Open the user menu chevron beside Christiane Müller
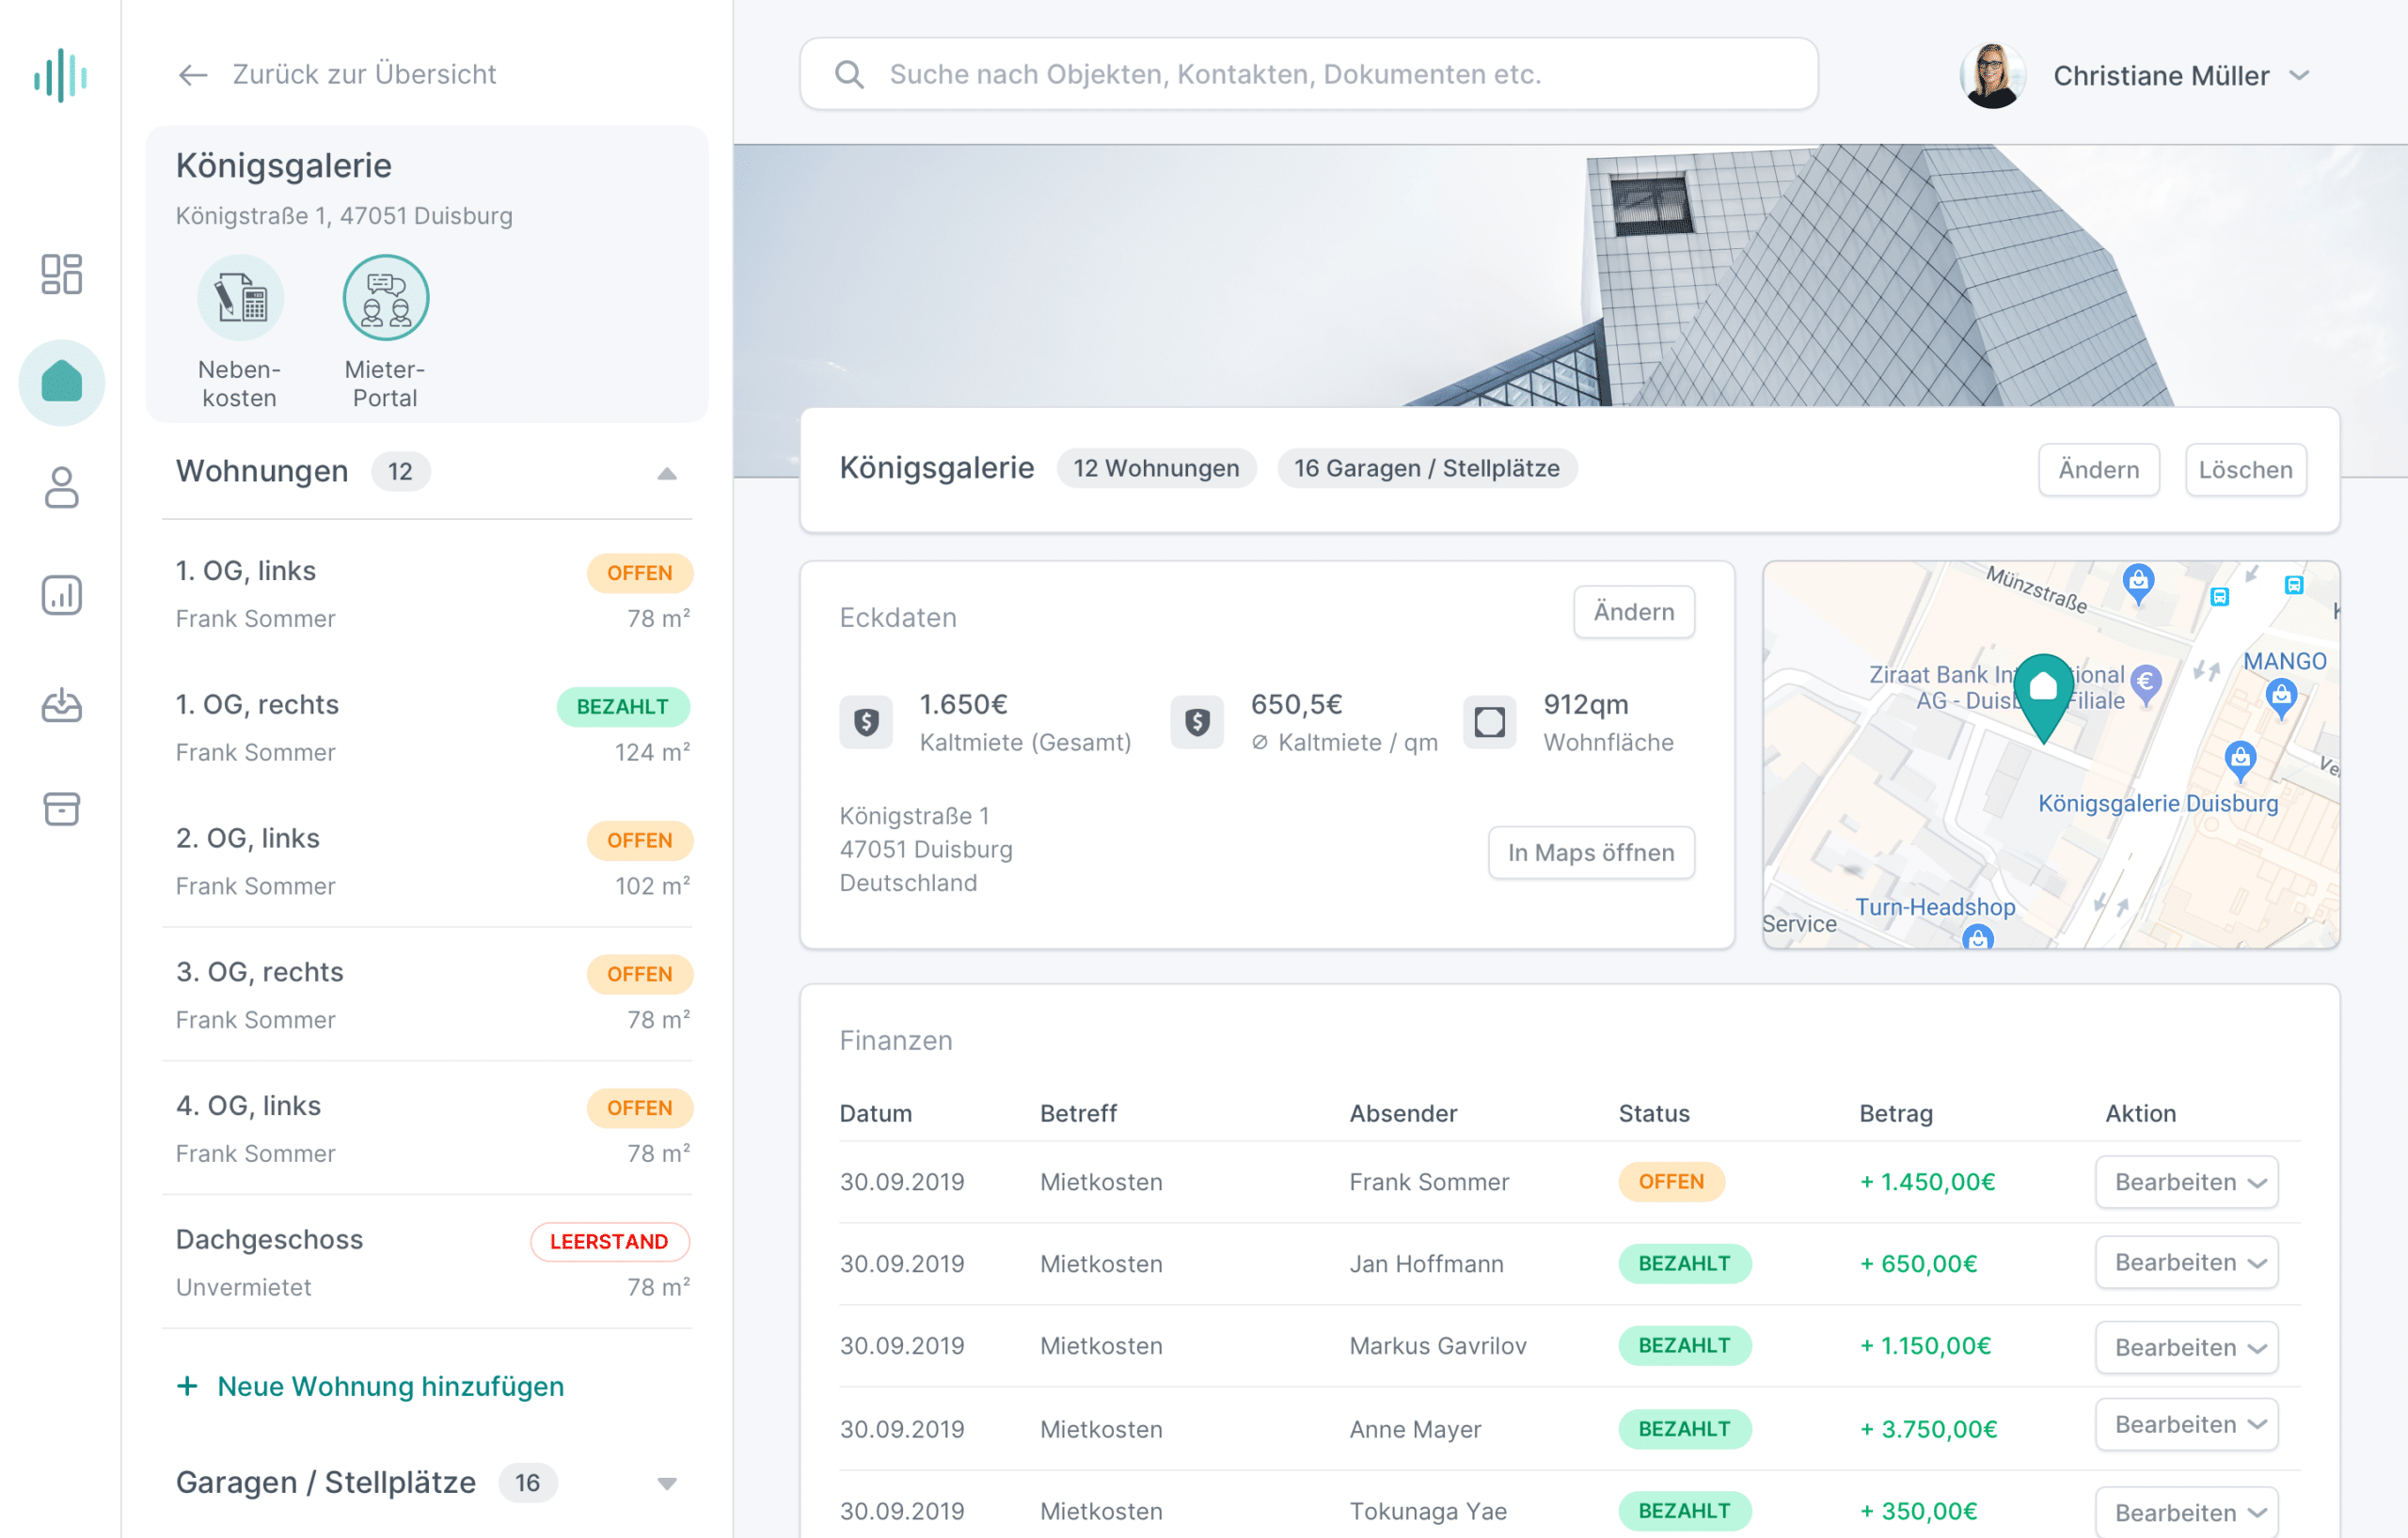The image size is (2408, 1538). (x=2299, y=75)
